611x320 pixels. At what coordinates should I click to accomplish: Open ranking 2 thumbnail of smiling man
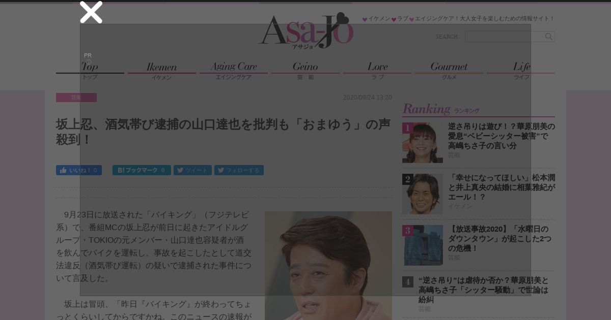[x=423, y=194]
